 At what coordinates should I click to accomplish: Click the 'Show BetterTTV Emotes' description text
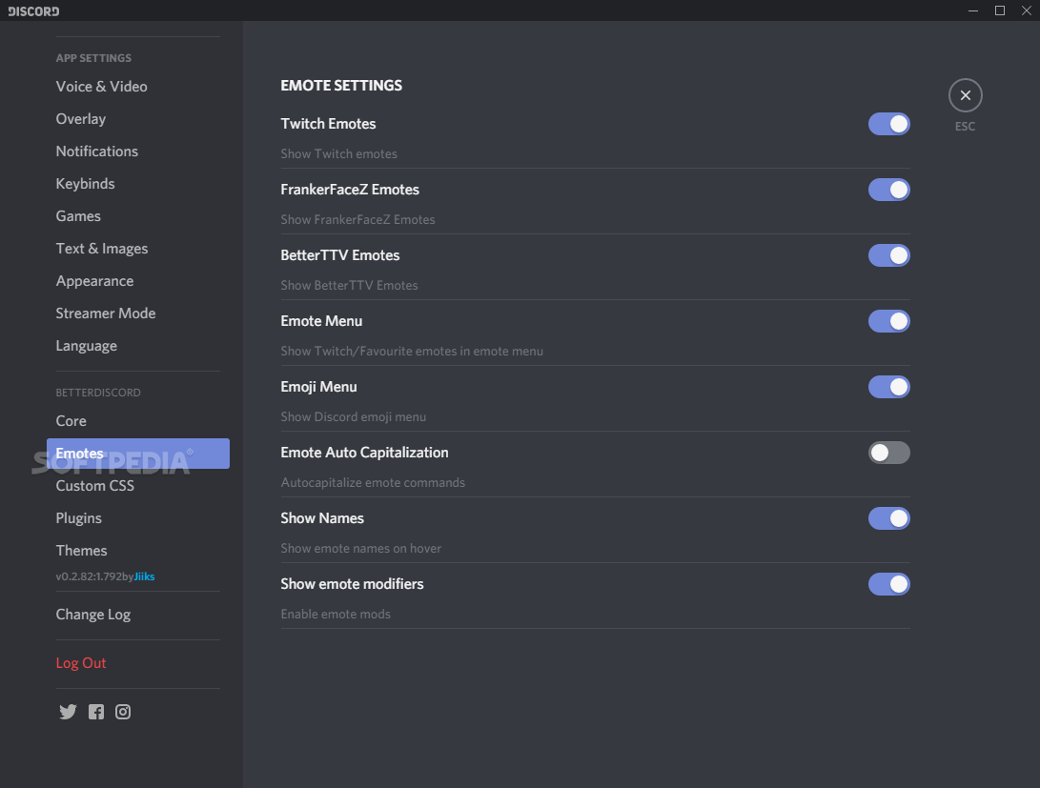pyautogui.click(x=350, y=286)
